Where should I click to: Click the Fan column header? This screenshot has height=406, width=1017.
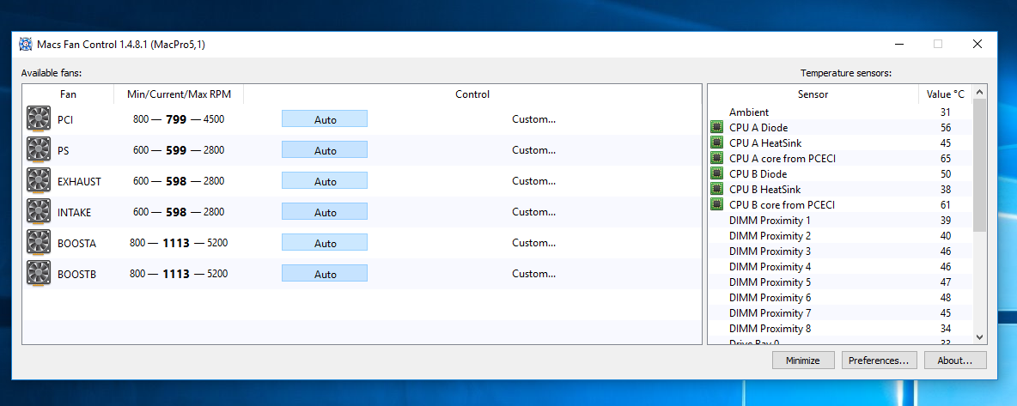tap(68, 94)
